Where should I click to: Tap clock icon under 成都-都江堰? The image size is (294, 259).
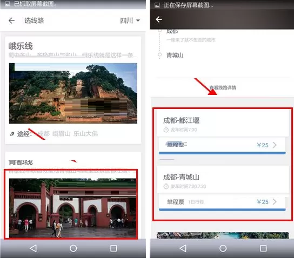click(166, 129)
